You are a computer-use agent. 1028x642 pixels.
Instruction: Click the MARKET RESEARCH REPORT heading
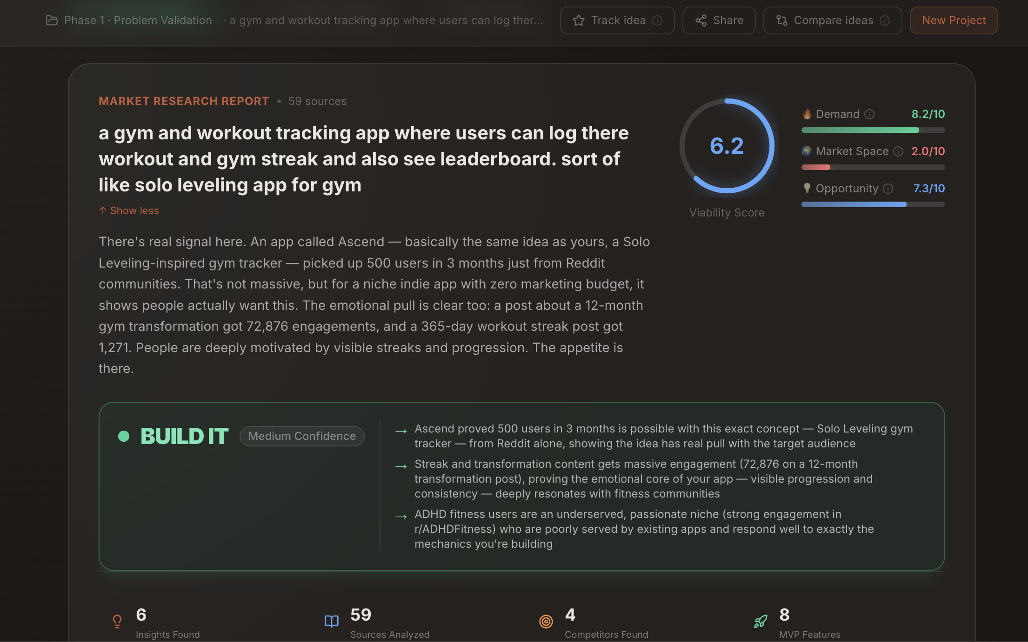point(184,101)
